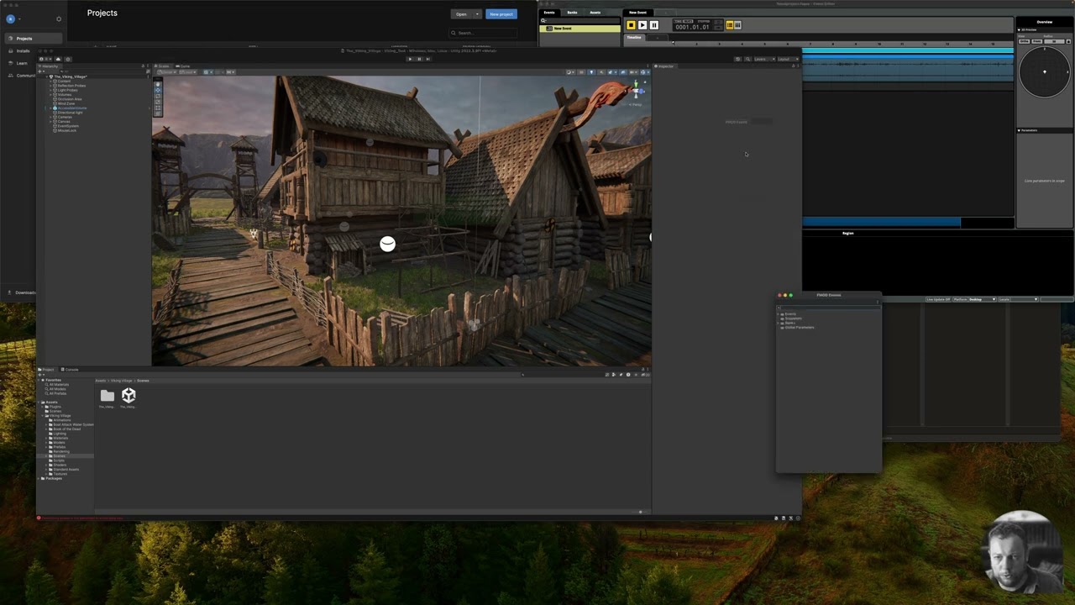
Task: Expand the Volumes object in Hierarchy
Action: tap(51, 95)
